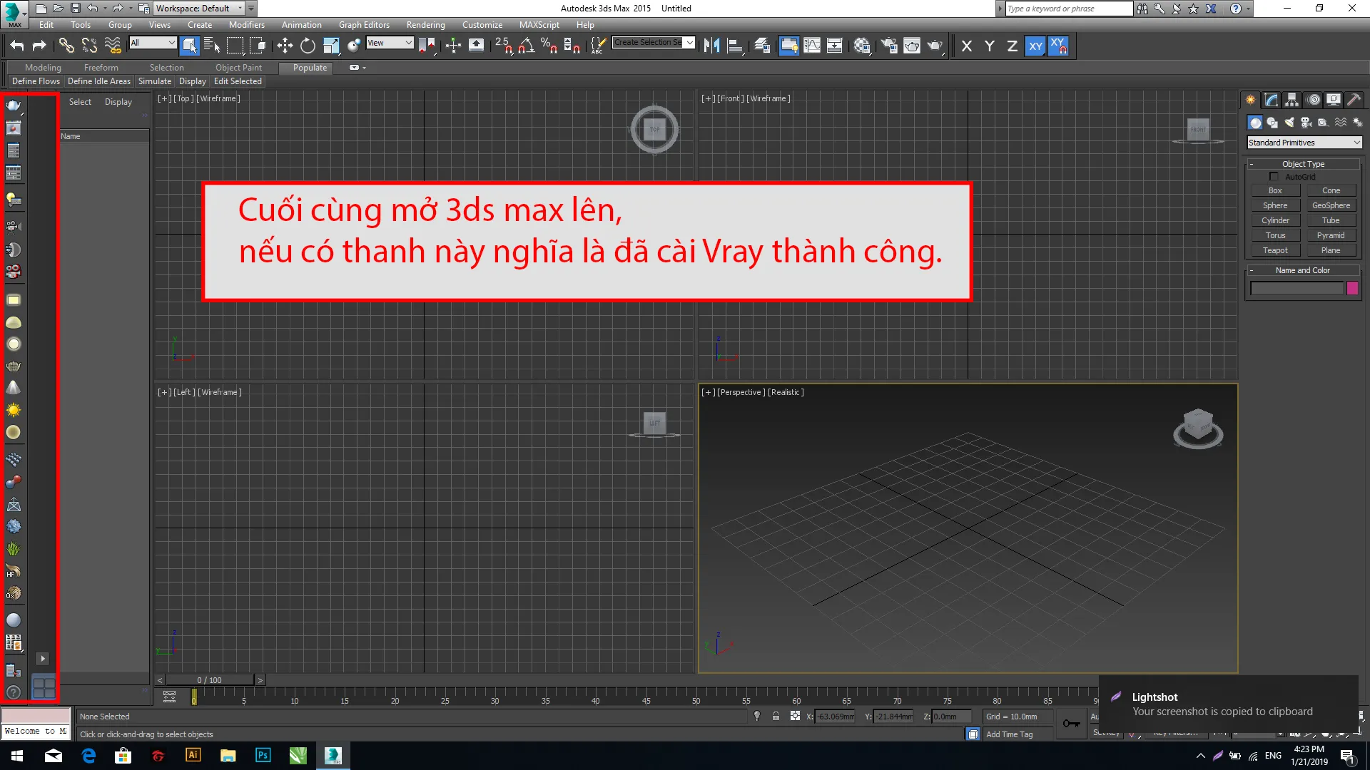Click the Mirror tool icon
The height and width of the screenshot is (770, 1370).
711,46
